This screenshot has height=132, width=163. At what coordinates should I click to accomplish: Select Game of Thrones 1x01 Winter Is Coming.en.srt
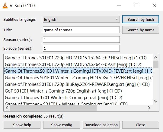pyautogui.click(x=78, y=98)
